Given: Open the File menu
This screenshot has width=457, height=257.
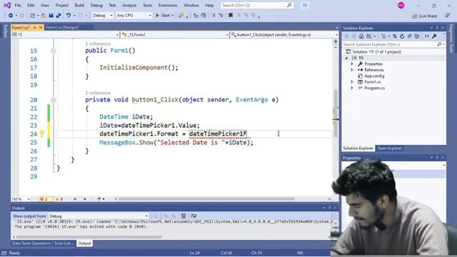Looking at the screenshot, I should click(x=17, y=5).
